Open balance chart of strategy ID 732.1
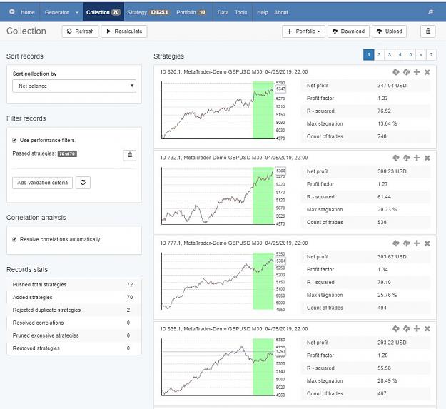The width and height of the screenshot is (446, 409). pyautogui.click(x=223, y=196)
